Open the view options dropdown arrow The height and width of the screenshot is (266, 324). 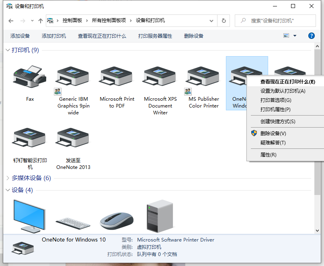coord(295,36)
